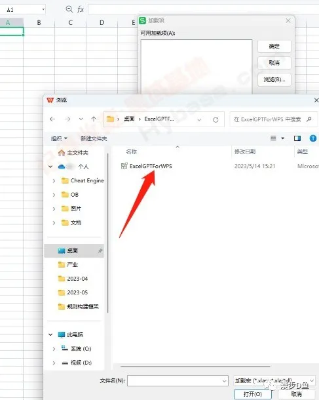Click the fx insert function icon
The image size is (319, 400).
[81, 9]
